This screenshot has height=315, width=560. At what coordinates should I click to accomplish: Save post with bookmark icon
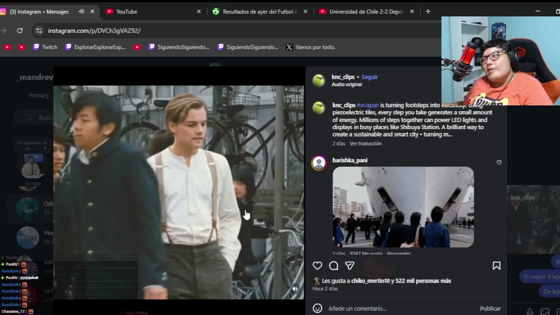click(496, 266)
